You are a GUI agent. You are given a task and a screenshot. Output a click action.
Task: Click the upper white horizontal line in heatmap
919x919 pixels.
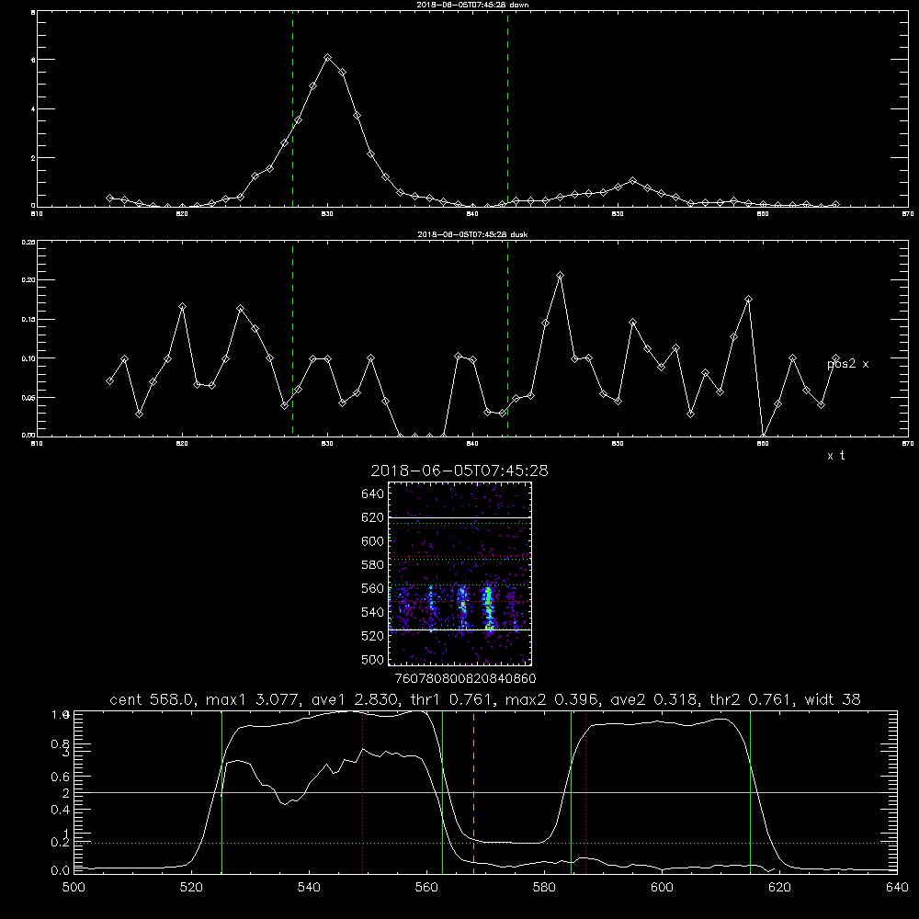(x=459, y=517)
